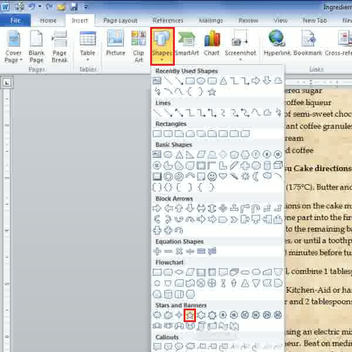Click Undo in Quick Access Toolbar
This screenshot has width=352, height=352.
[x=32, y=6]
